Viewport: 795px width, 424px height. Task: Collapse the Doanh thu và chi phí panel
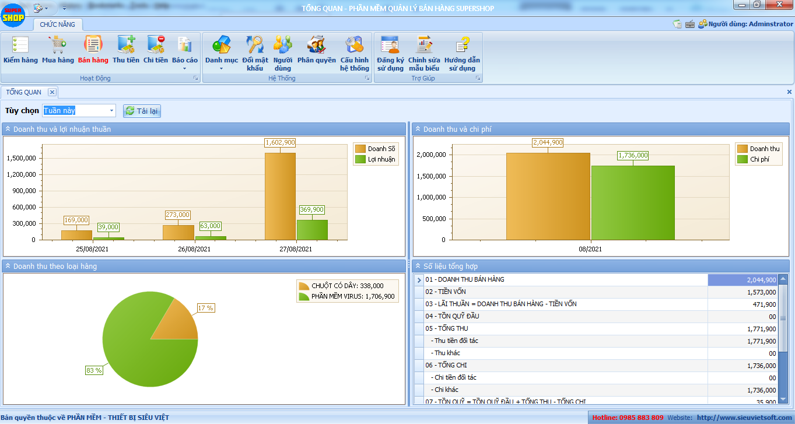(x=418, y=129)
